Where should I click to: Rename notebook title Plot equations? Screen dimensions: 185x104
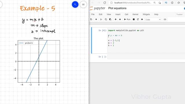click(117, 8)
